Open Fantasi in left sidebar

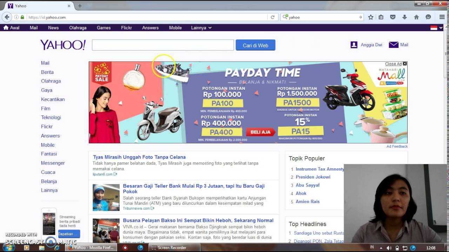(x=49, y=154)
